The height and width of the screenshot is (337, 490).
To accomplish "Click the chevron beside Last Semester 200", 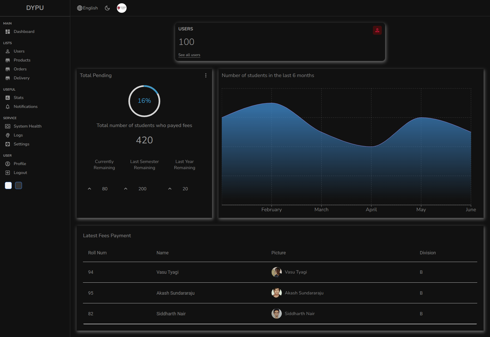I will (x=126, y=189).
